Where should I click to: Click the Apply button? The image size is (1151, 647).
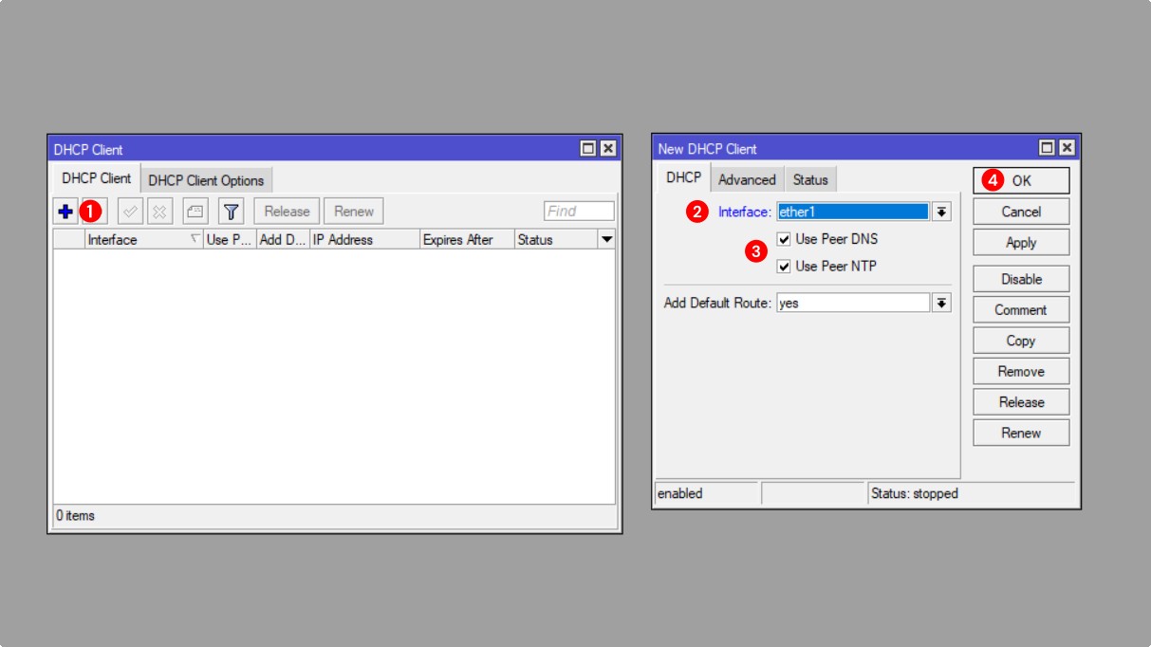click(x=1021, y=243)
